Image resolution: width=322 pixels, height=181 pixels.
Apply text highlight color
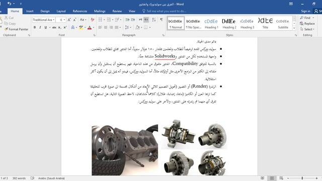click(81, 27)
